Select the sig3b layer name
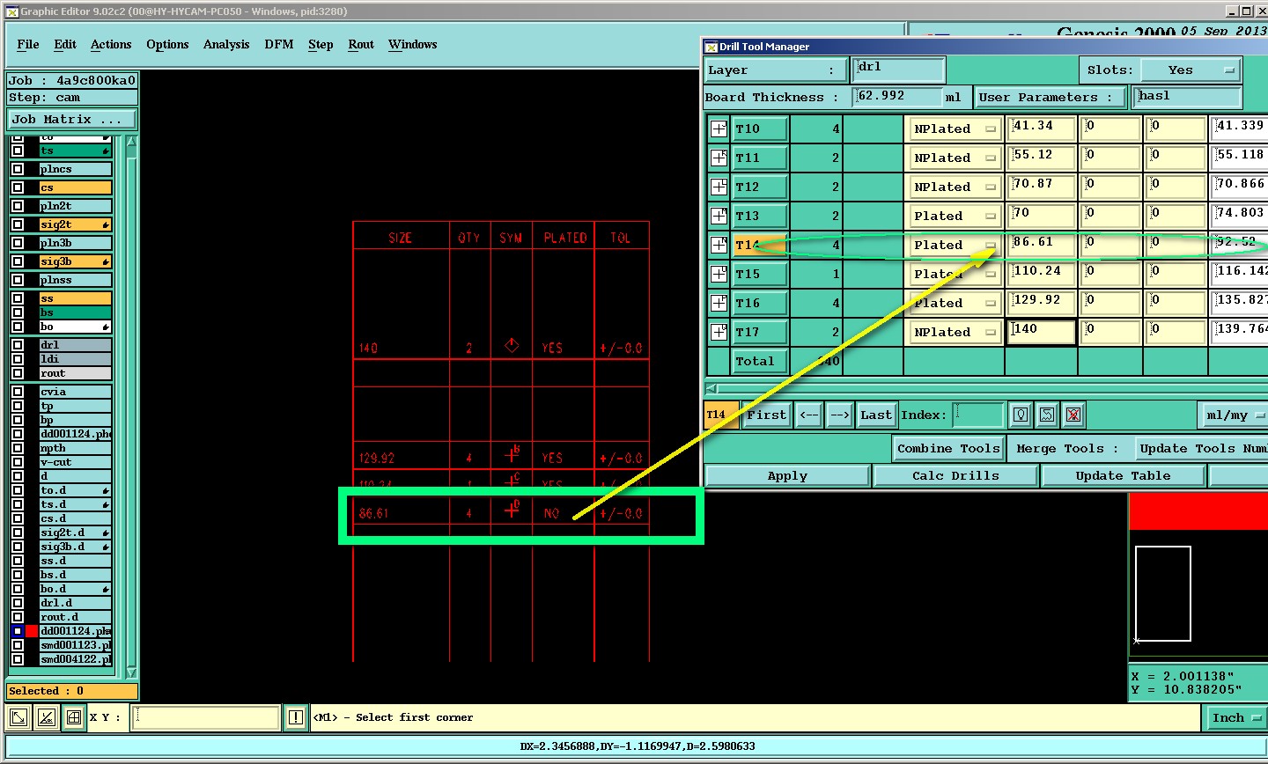The width and height of the screenshot is (1268, 764). pos(75,261)
